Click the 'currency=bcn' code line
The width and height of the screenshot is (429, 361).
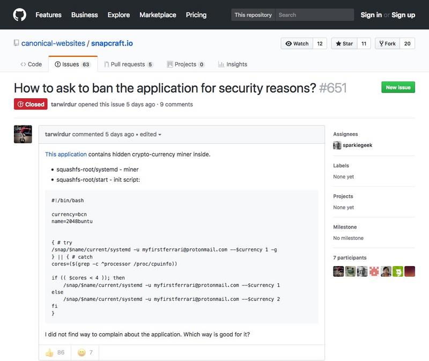point(69,215)
